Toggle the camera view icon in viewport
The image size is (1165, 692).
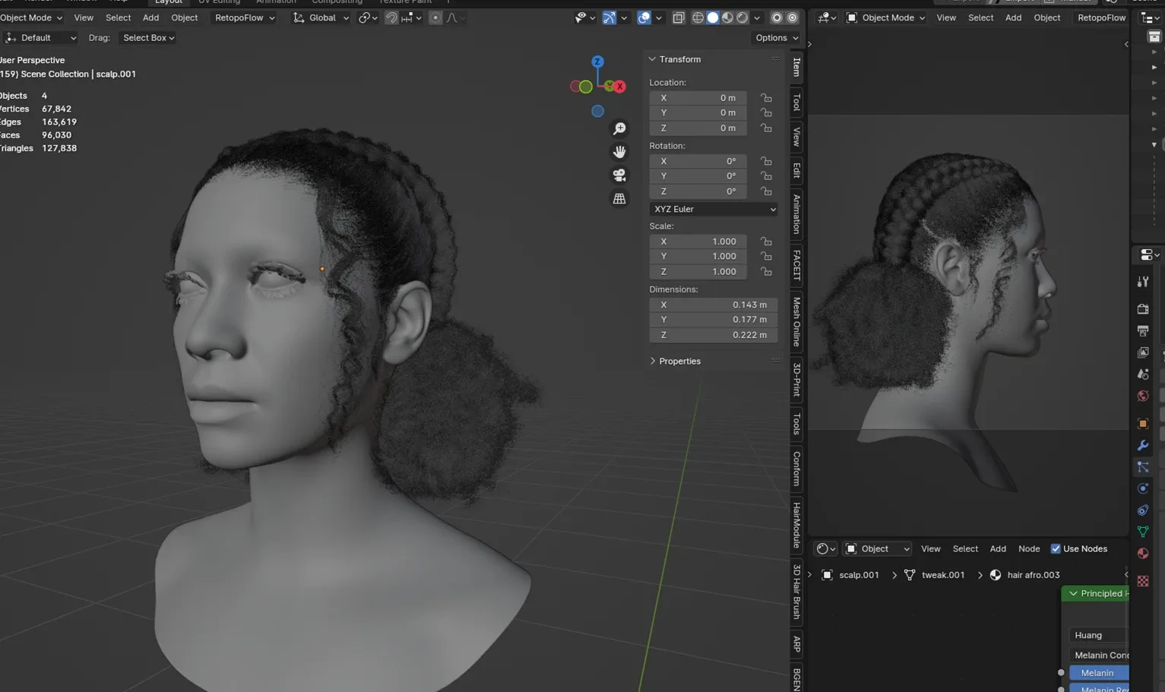[619, 175]
